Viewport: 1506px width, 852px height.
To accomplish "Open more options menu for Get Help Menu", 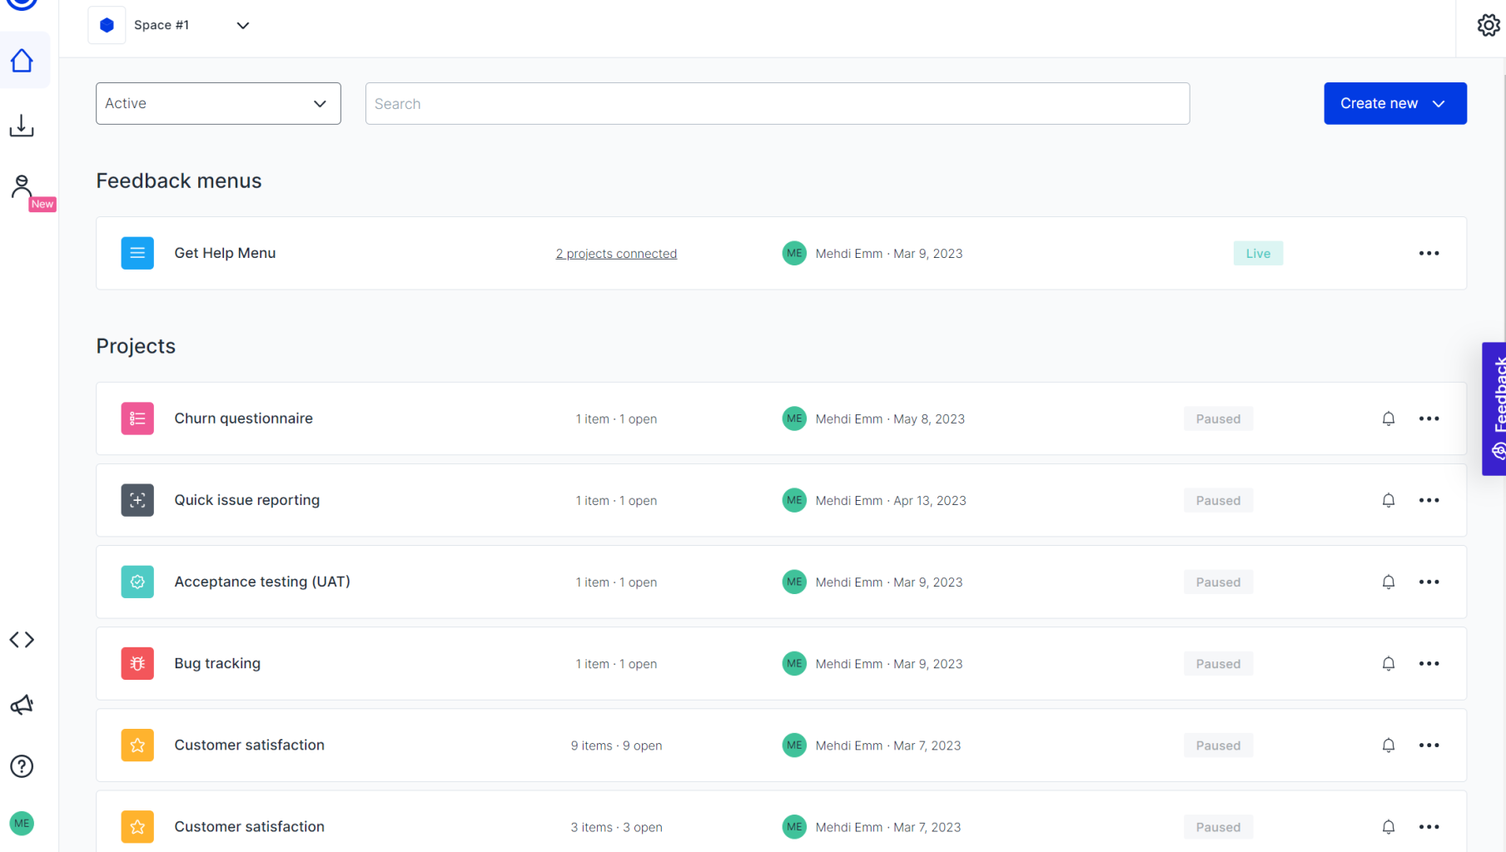I will [x=1429, y=253].
